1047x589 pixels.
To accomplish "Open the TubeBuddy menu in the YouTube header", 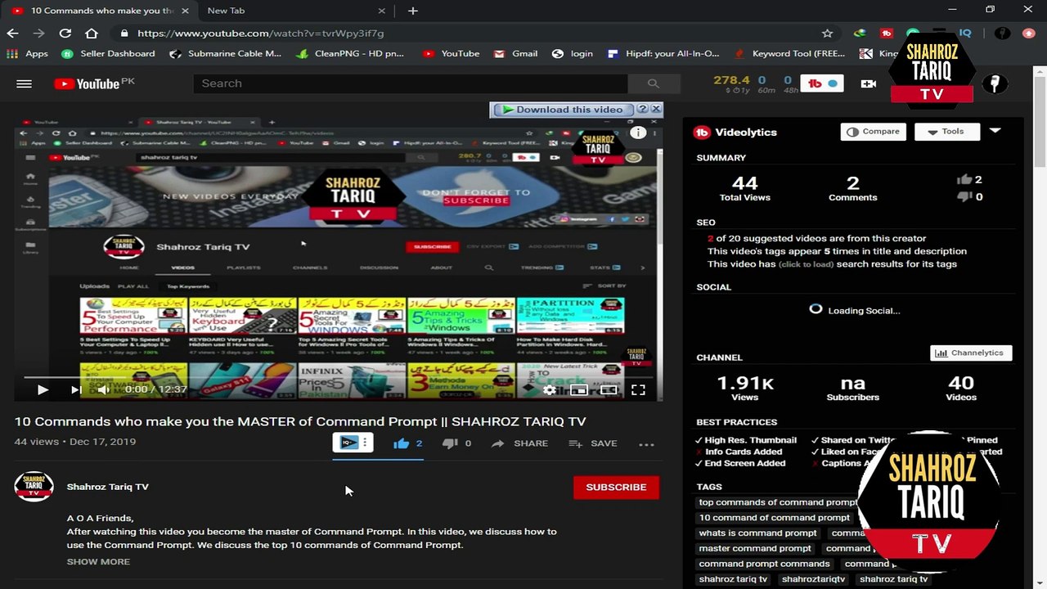I will (821, 83).
